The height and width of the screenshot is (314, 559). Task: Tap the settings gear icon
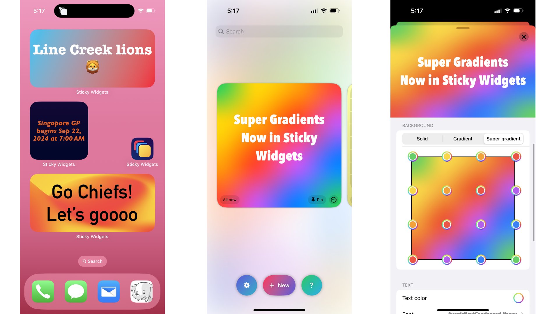[246, 285]
